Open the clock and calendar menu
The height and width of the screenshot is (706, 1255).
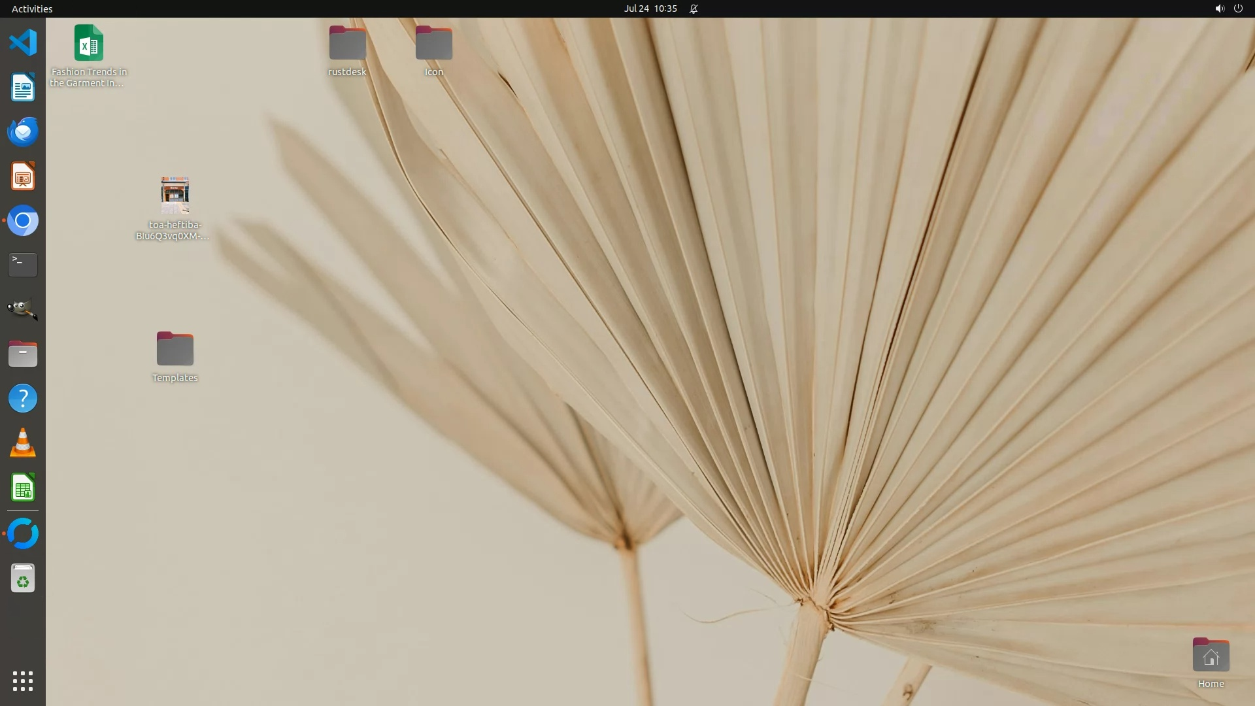click(x=650, y=8)
